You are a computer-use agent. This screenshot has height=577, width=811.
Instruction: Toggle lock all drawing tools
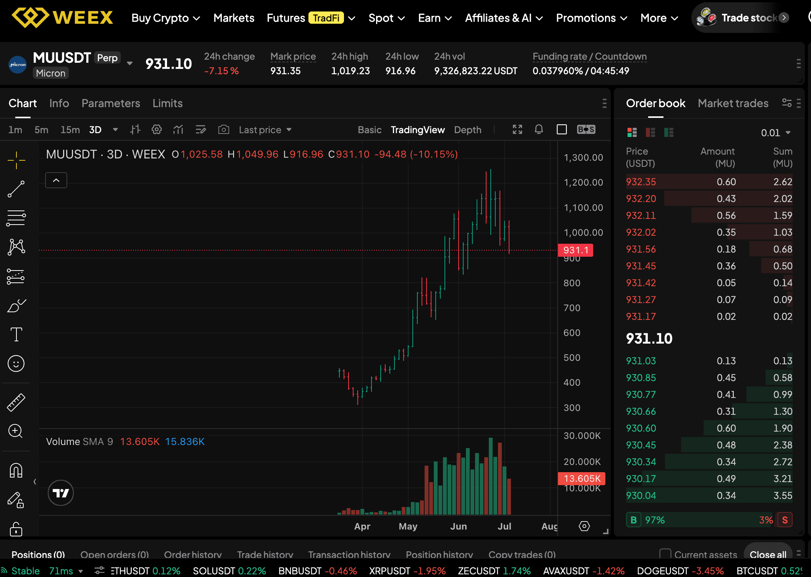16,529
